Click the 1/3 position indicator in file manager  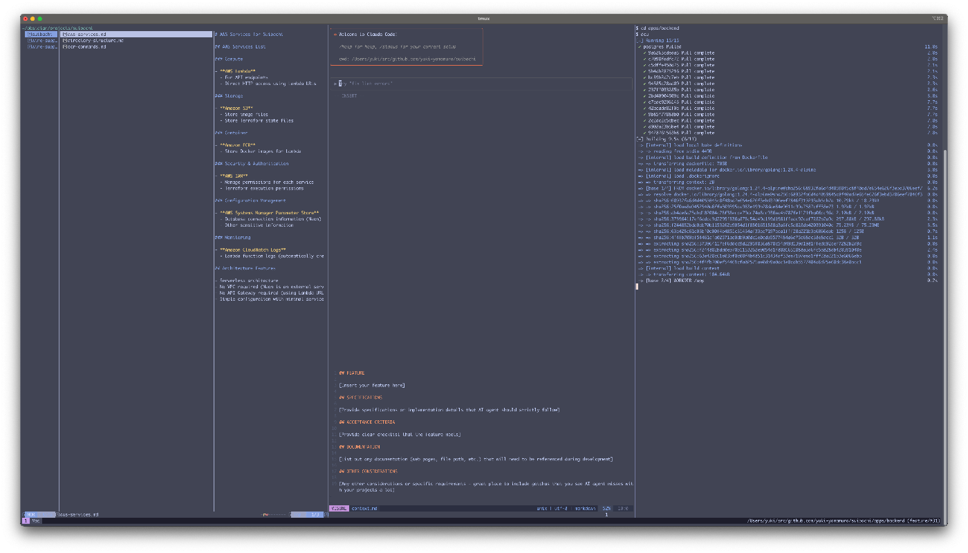pos(314,514)
